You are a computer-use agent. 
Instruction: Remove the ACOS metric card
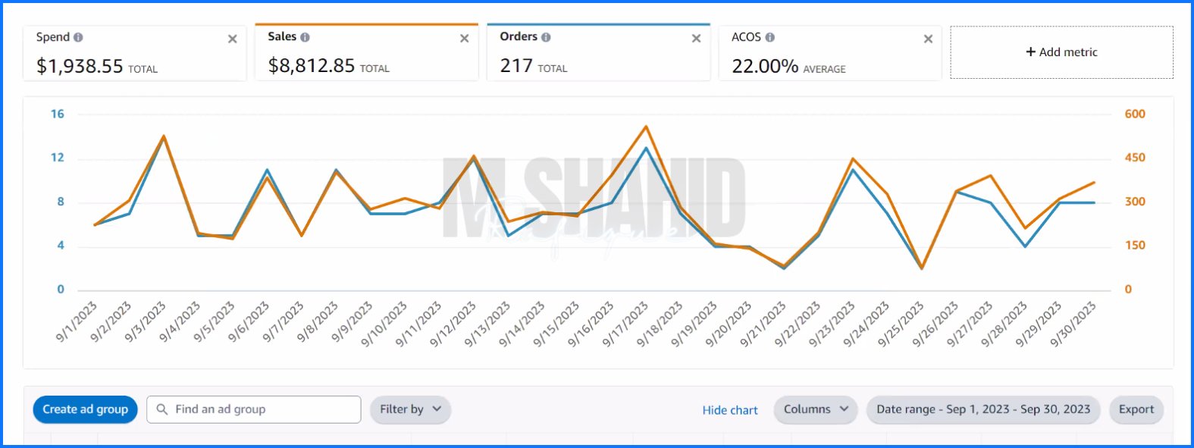(928, 39)
